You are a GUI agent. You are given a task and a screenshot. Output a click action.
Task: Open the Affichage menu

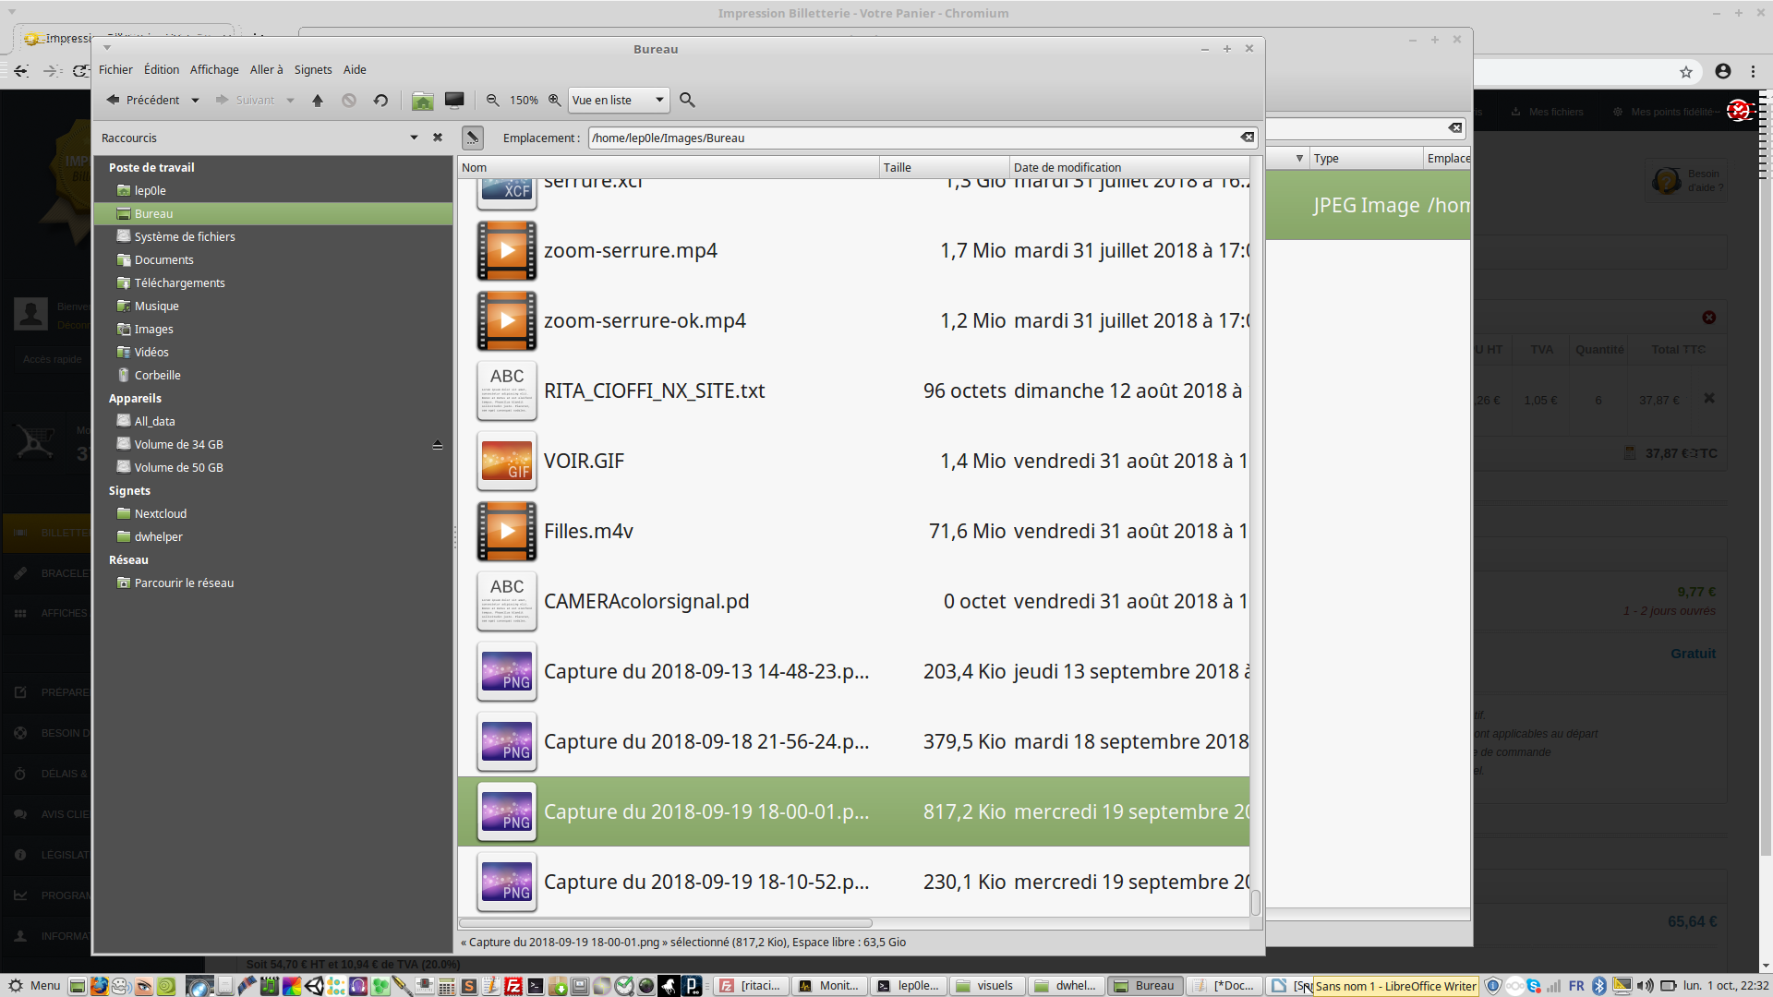click(x=214, y=70)
